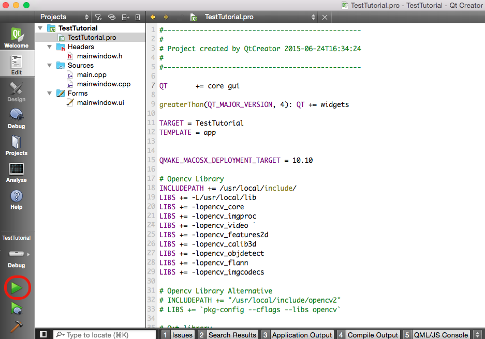Click the QT += core gui line
The width and height of the screenshot is (485, 339).
199,86
